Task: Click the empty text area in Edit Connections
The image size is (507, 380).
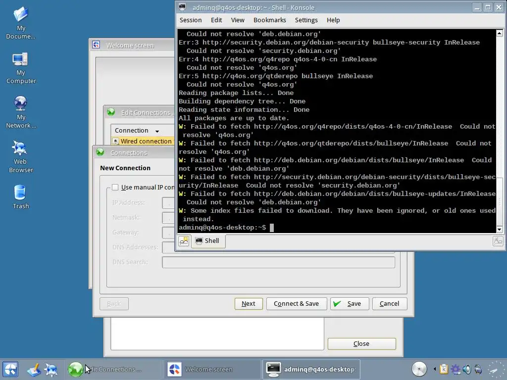Action: pos(217,333)
